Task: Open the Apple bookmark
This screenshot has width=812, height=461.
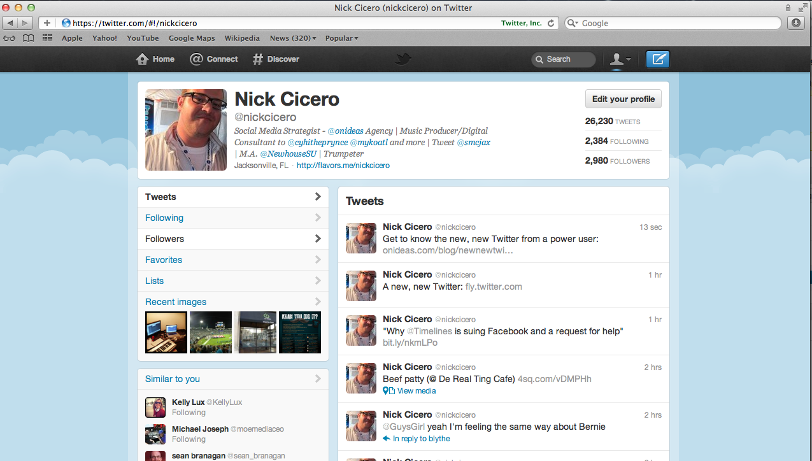Action: point(72,38)
